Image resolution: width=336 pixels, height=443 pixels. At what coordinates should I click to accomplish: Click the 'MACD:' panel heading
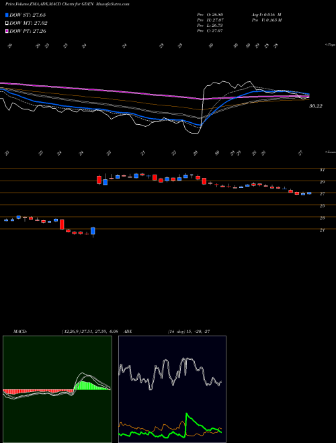click(x=20, y=332)
